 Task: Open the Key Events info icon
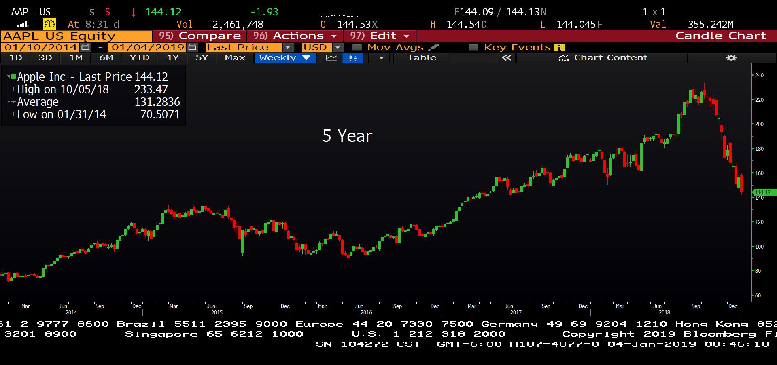tap(559, 47)
